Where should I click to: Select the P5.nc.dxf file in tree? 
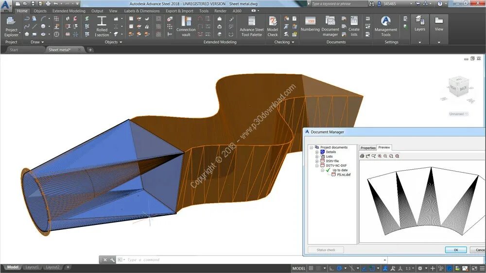[344, 175]
